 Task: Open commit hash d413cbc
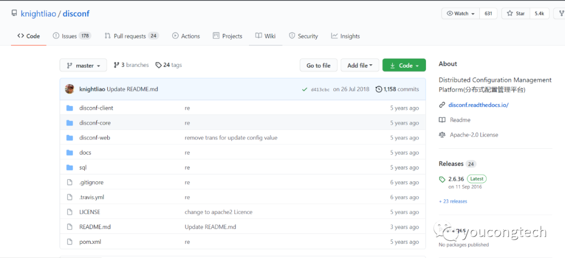point(320,90)
